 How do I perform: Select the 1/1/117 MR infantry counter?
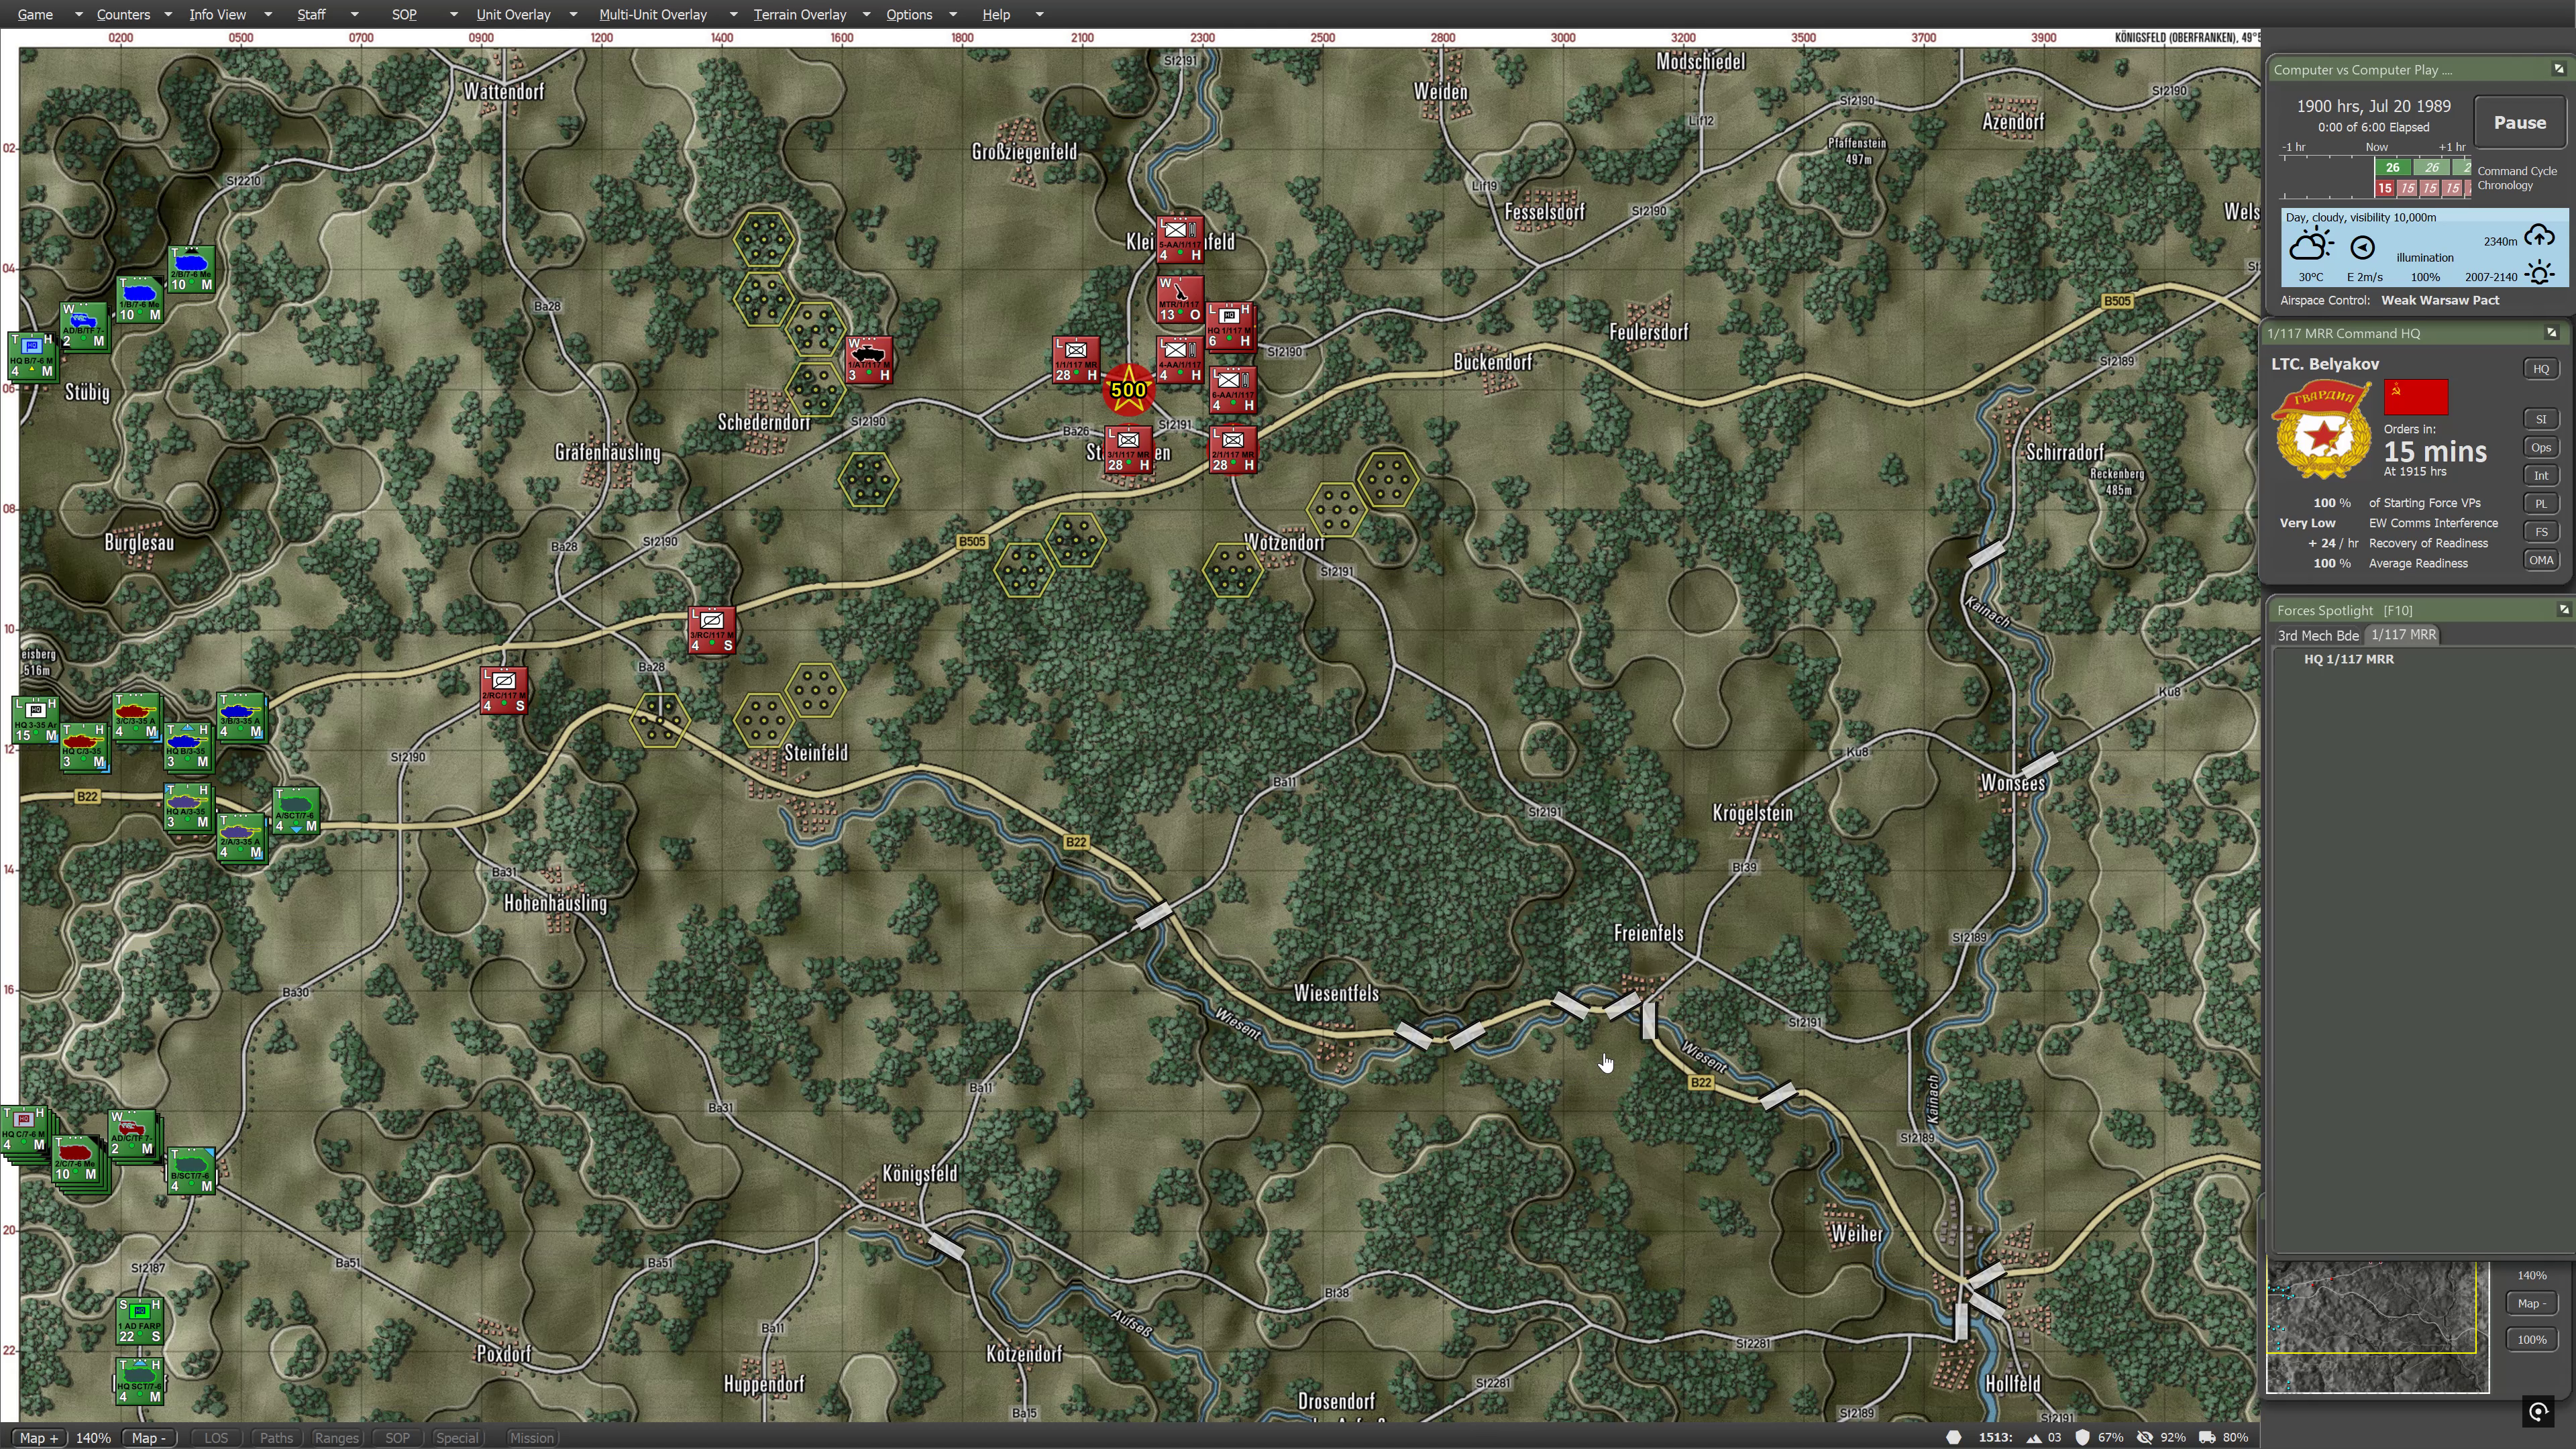pyautogui.click(x=1076, y=360)
